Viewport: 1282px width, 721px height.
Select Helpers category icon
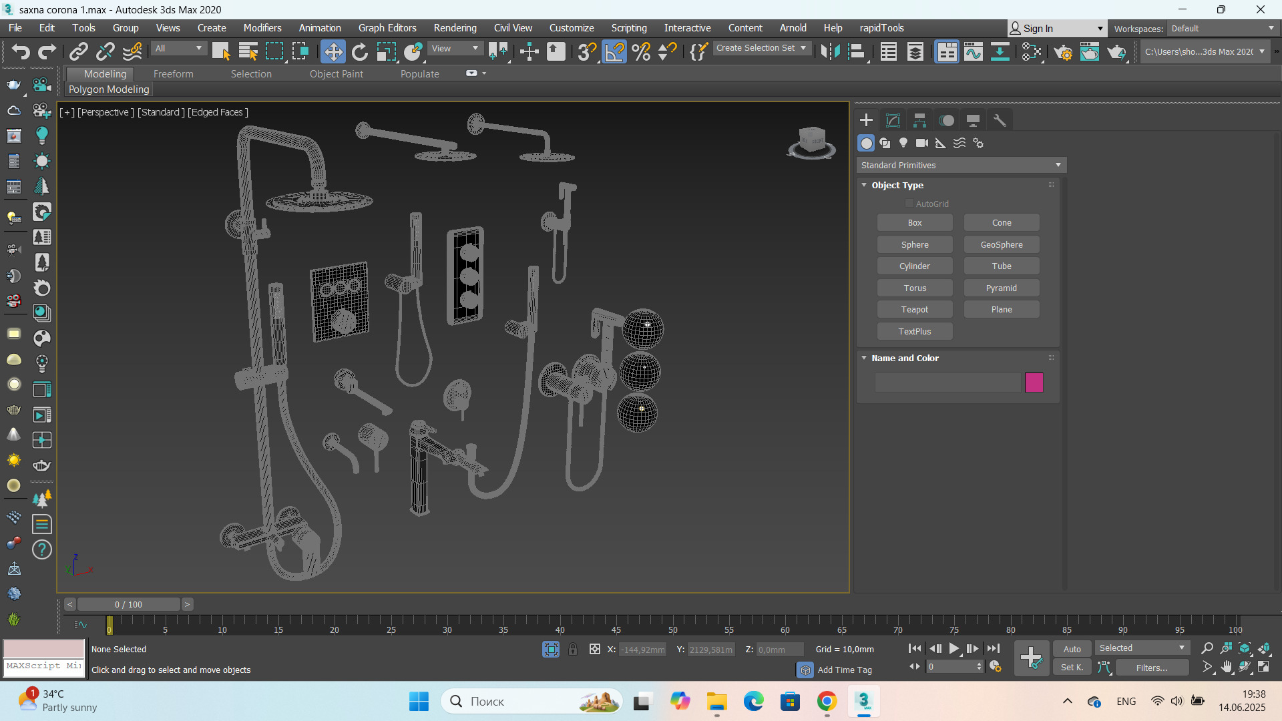coord(941,143)
